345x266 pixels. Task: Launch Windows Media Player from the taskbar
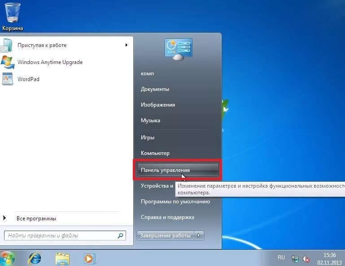tap(89, 259)
